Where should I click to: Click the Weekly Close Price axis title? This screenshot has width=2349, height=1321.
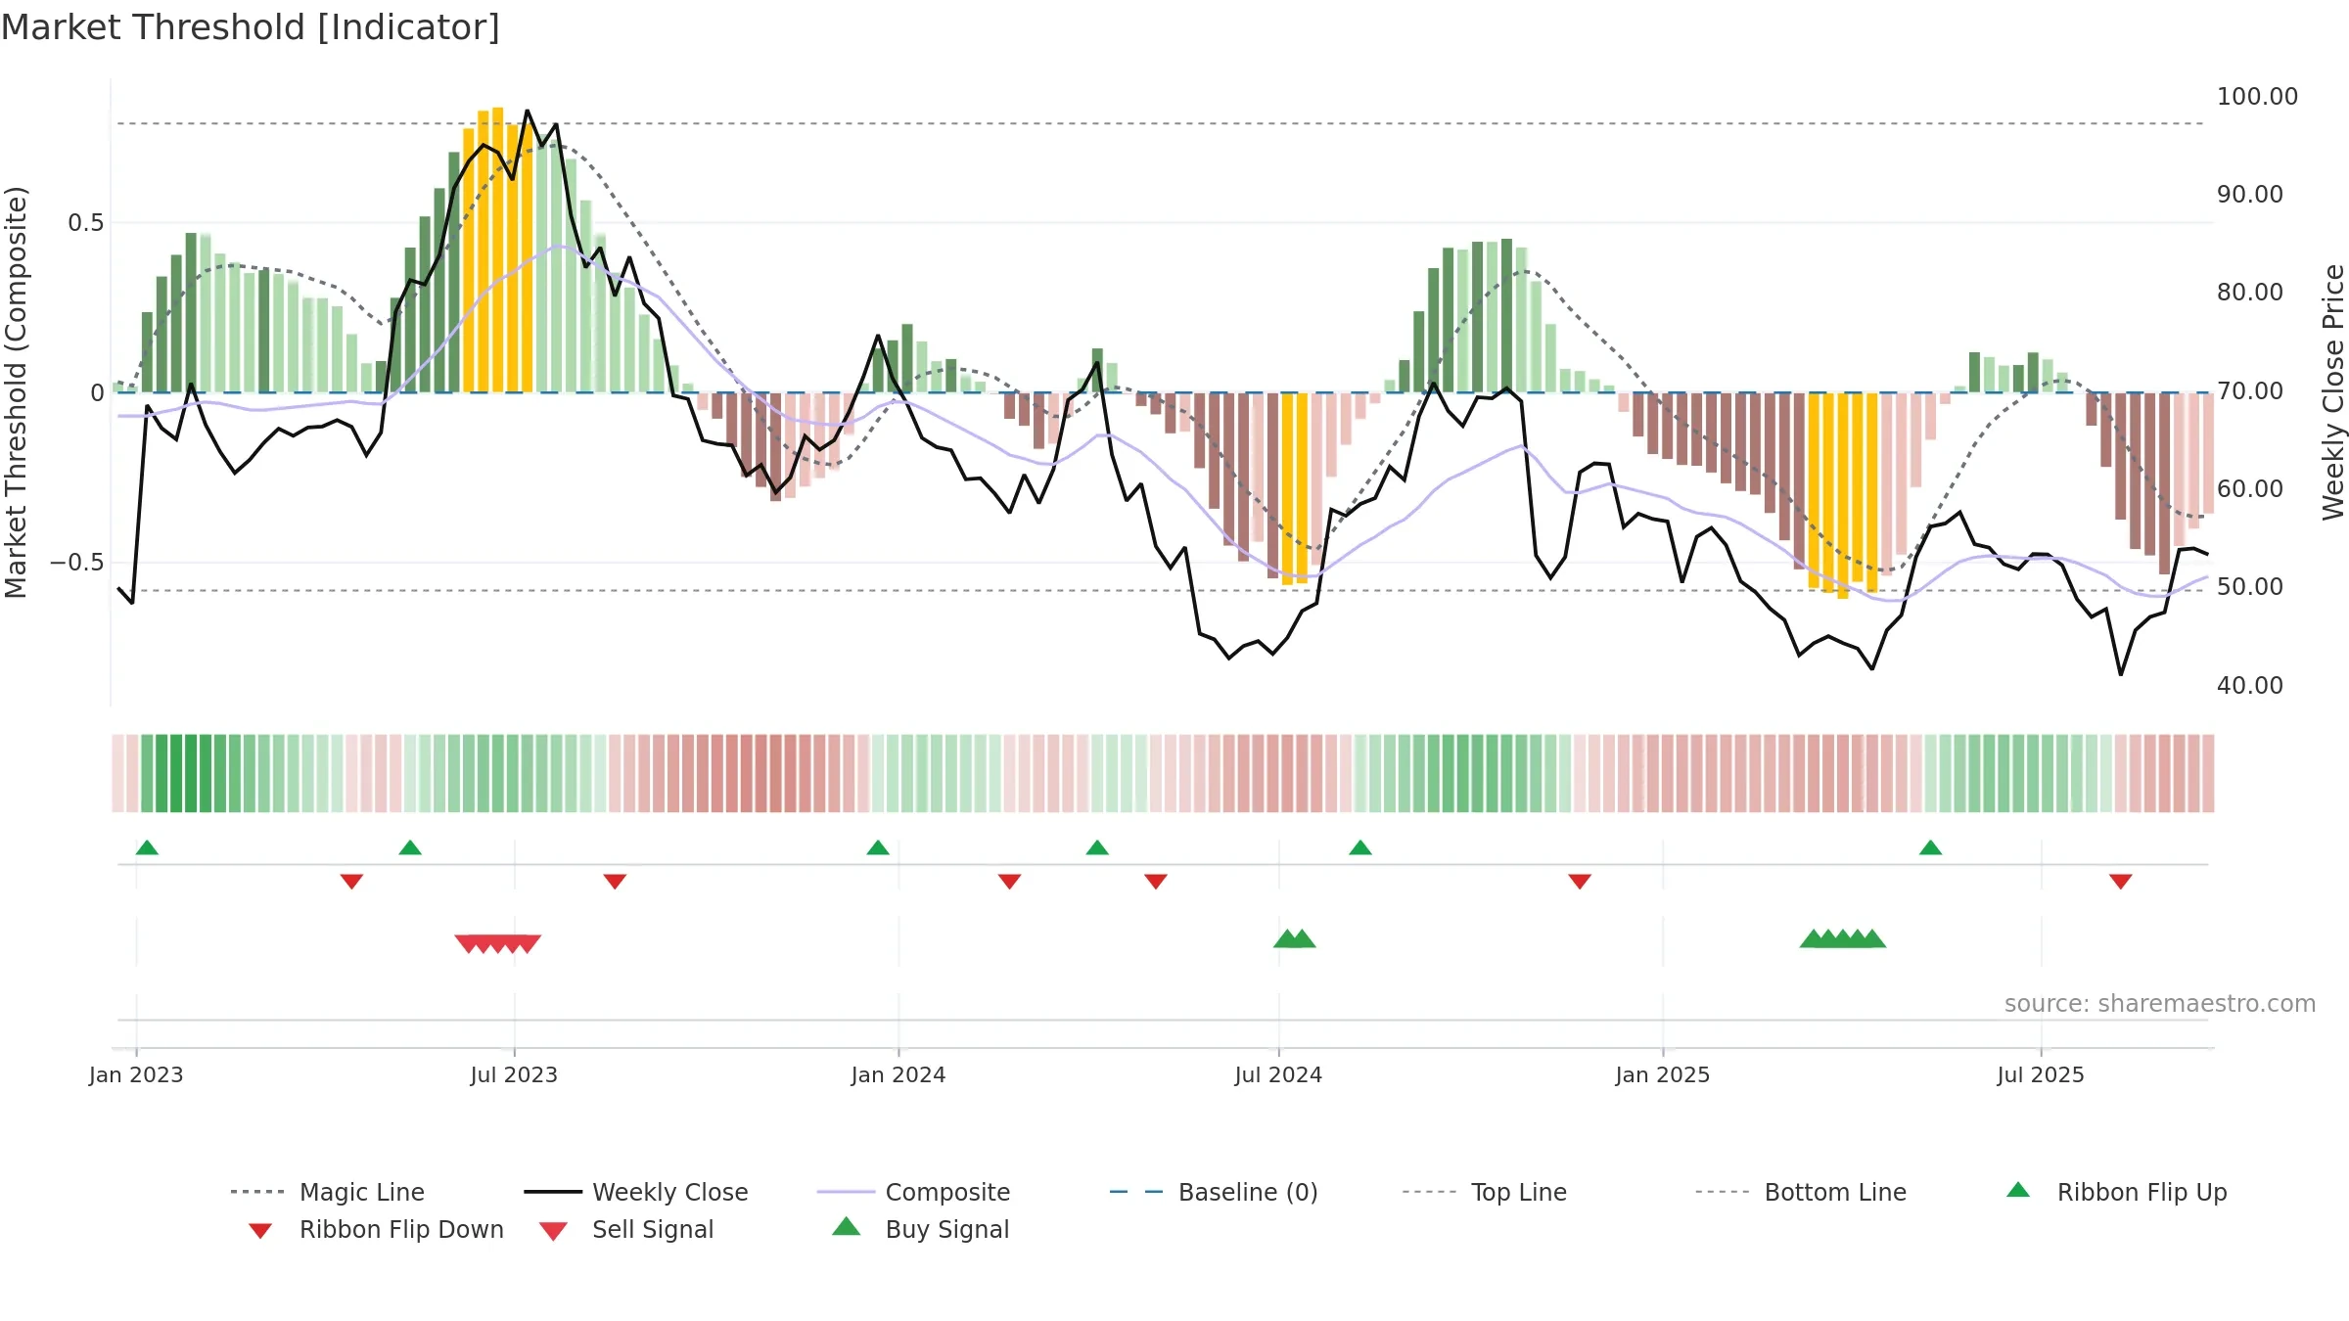2333,391
